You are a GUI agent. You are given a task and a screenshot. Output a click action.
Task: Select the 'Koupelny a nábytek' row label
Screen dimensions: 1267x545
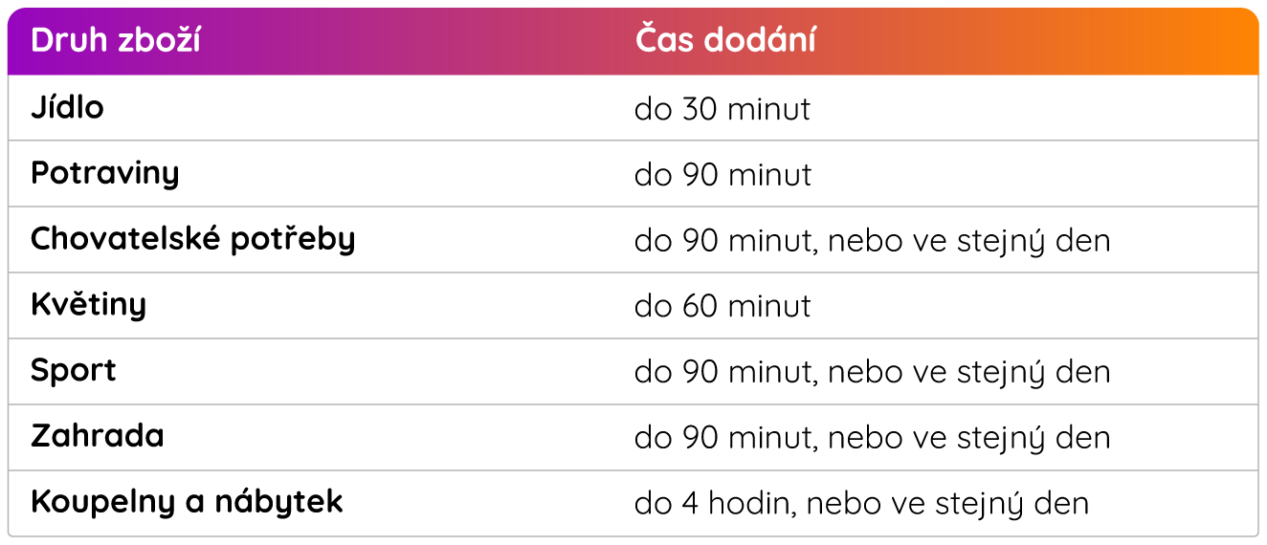click(x=187, y=502)
